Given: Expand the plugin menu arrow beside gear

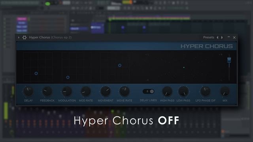Looking at the screenshot, I should pos(19,37).
